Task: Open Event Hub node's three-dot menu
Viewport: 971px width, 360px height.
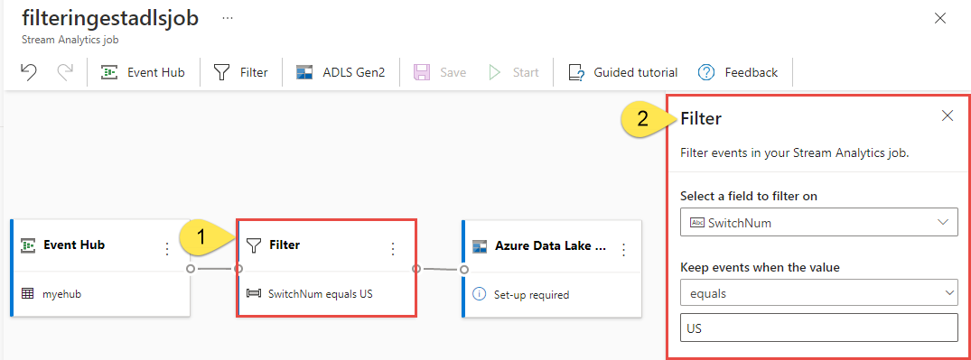Action: coord(166,249)
